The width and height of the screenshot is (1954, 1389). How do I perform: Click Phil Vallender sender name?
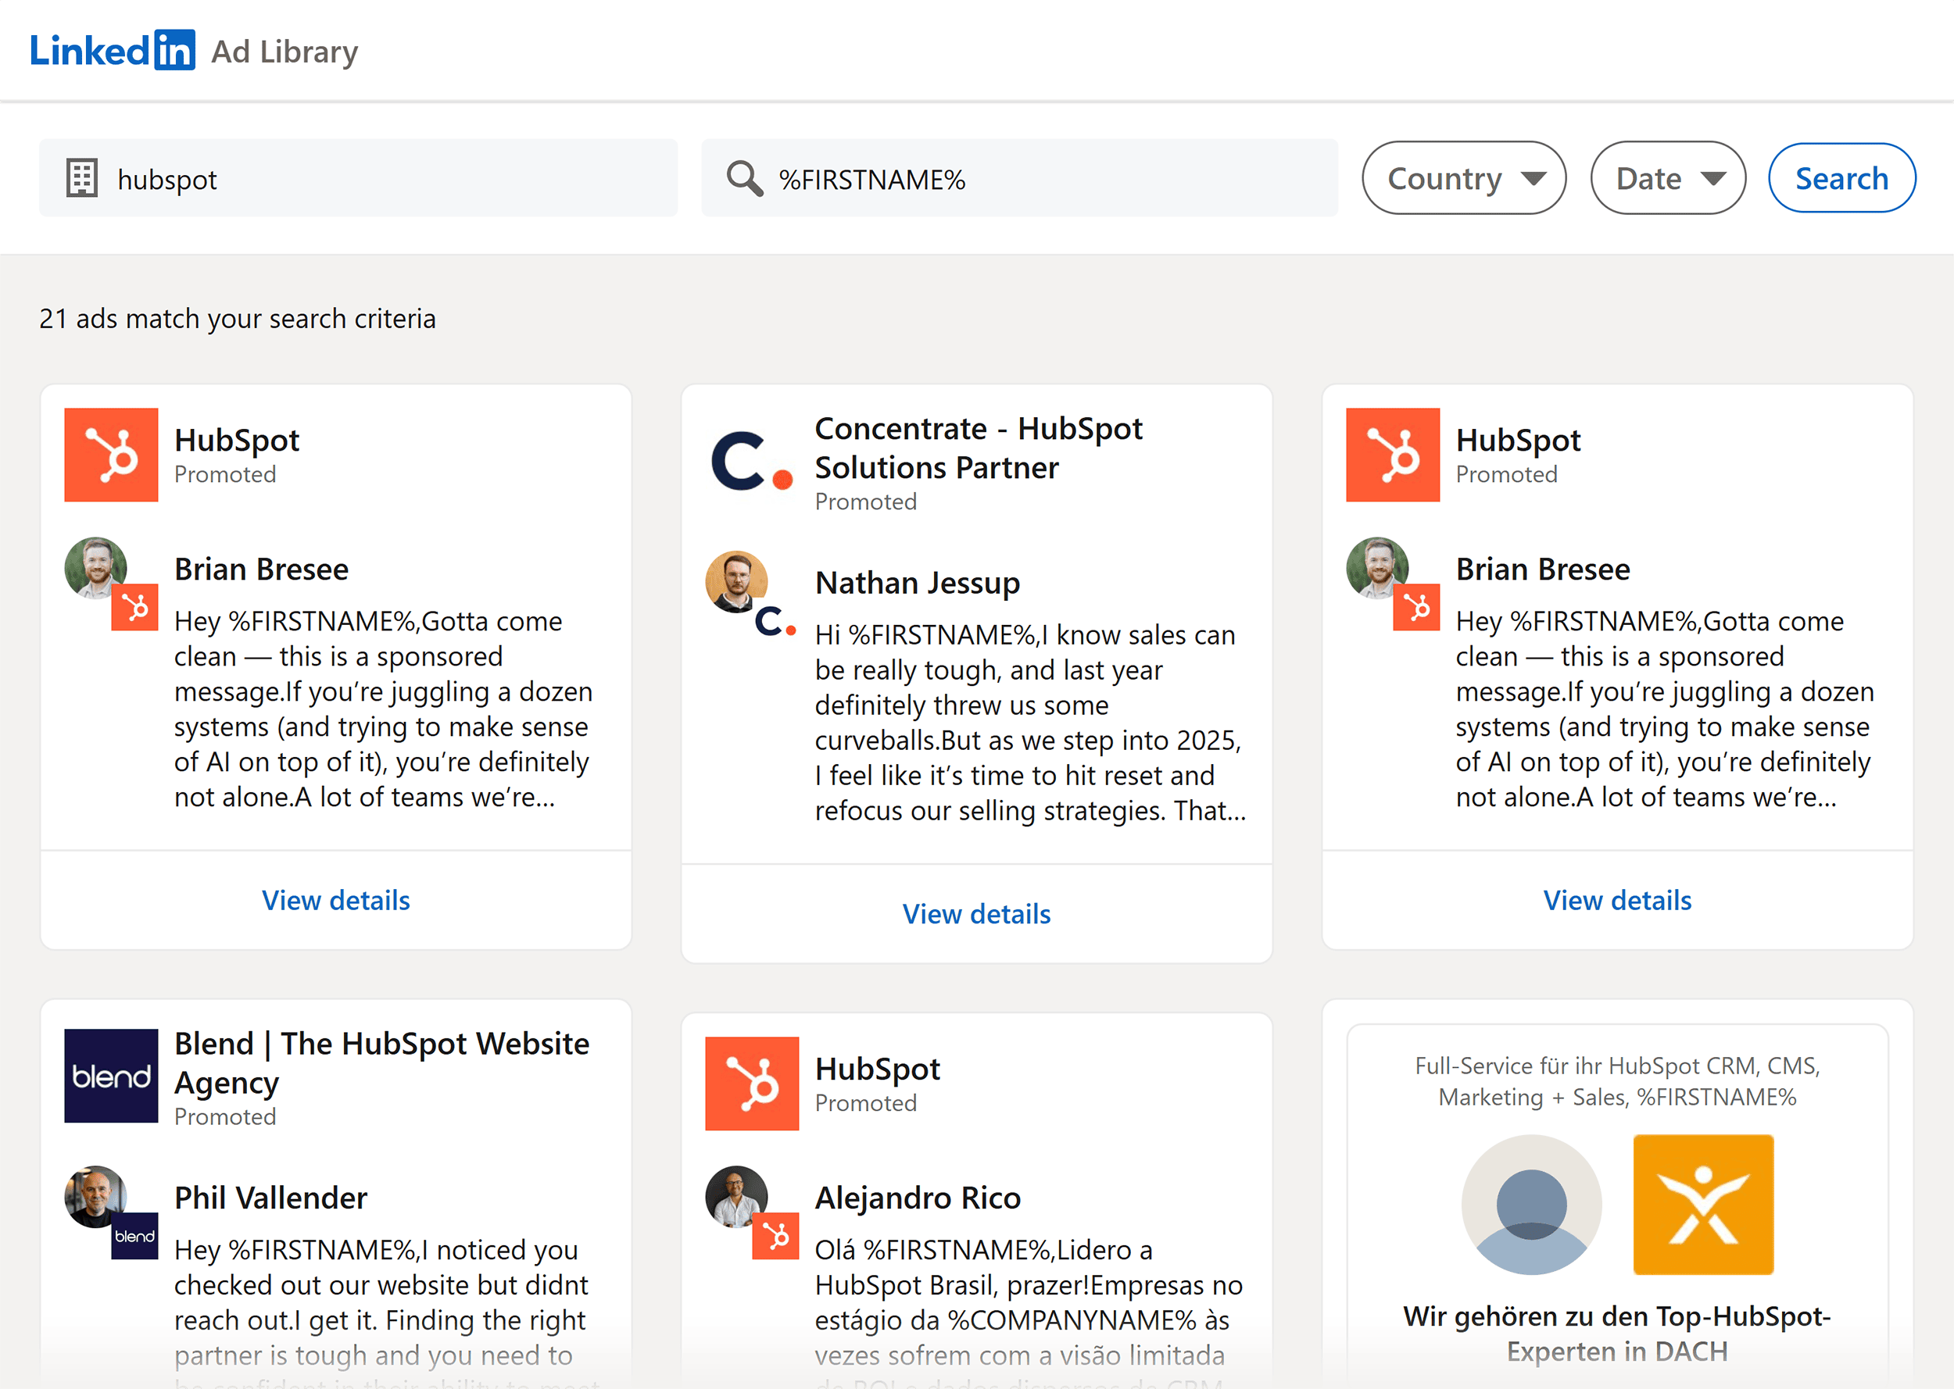271,1198
